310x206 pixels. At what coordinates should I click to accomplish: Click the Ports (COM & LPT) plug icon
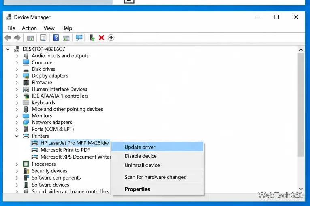tap(26, 129)
